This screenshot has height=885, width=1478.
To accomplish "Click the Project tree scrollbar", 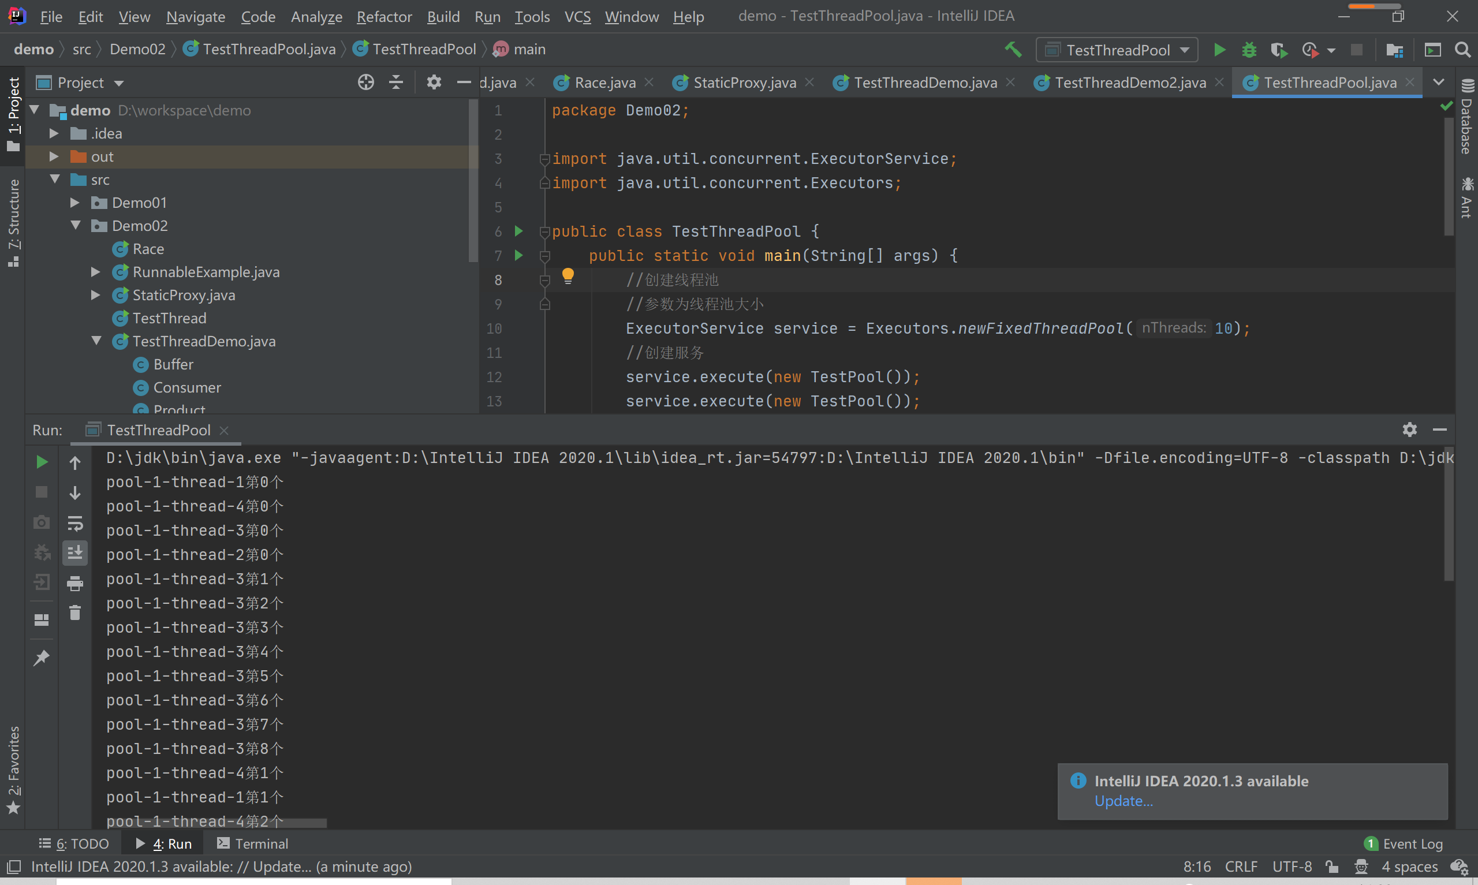I will point(473,182).
